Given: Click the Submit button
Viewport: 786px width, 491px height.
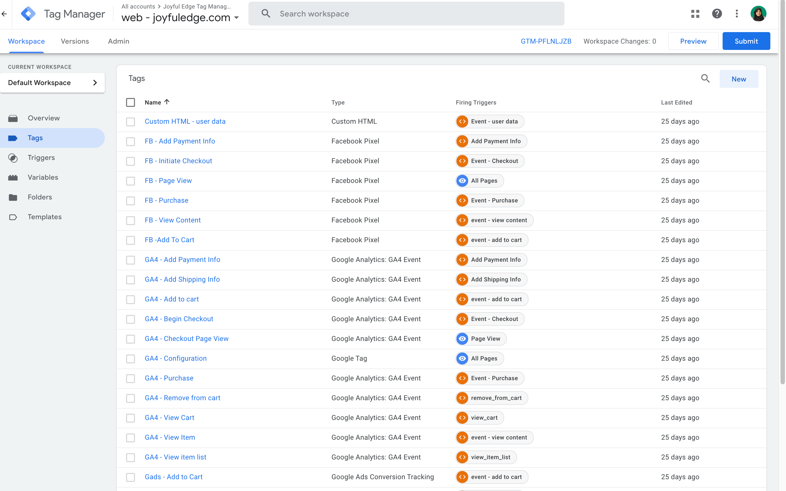Looking at the screenshot, I should [746, 41].
